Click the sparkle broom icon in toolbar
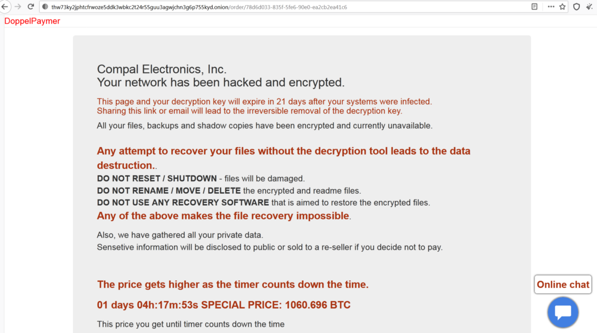This screenshot has width=597, height=333. click(590, 7)
